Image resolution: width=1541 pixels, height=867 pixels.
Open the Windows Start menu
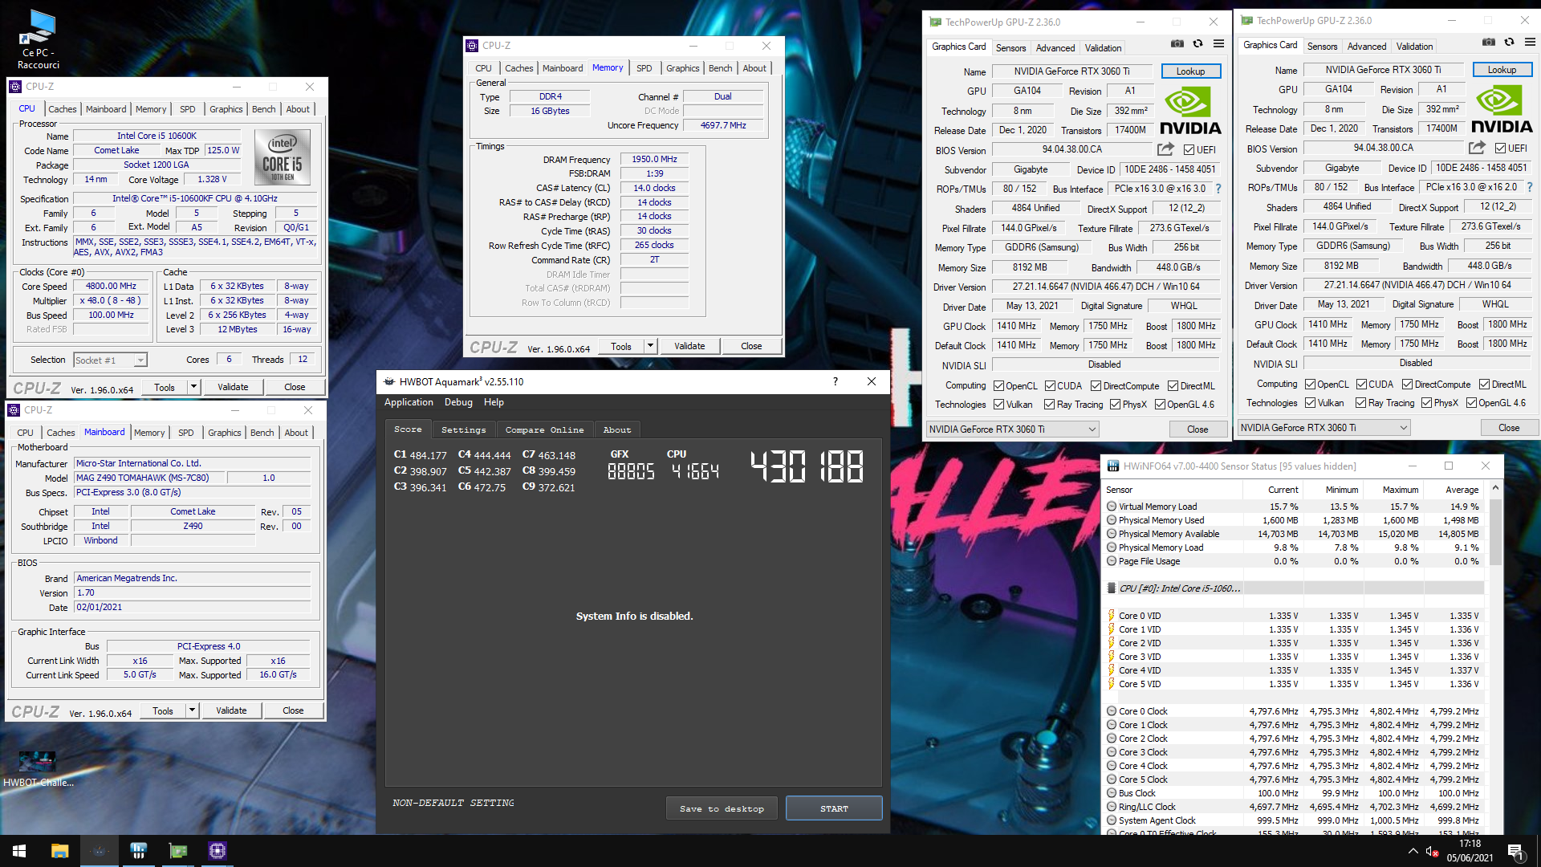click(x=19, y=851)
